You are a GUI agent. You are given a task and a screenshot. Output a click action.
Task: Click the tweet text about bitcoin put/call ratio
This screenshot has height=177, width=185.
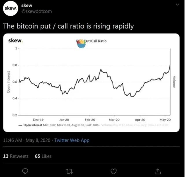[x=68, y=26]
